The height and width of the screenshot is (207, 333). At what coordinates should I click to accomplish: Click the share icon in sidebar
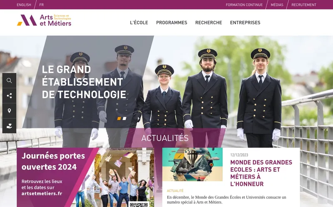click(x=9, y=96)
